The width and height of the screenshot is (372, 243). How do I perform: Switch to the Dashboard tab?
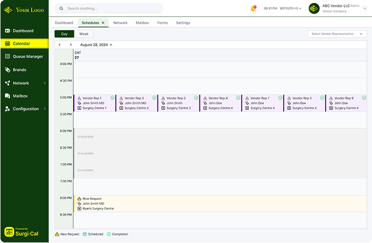pos(64,22)
